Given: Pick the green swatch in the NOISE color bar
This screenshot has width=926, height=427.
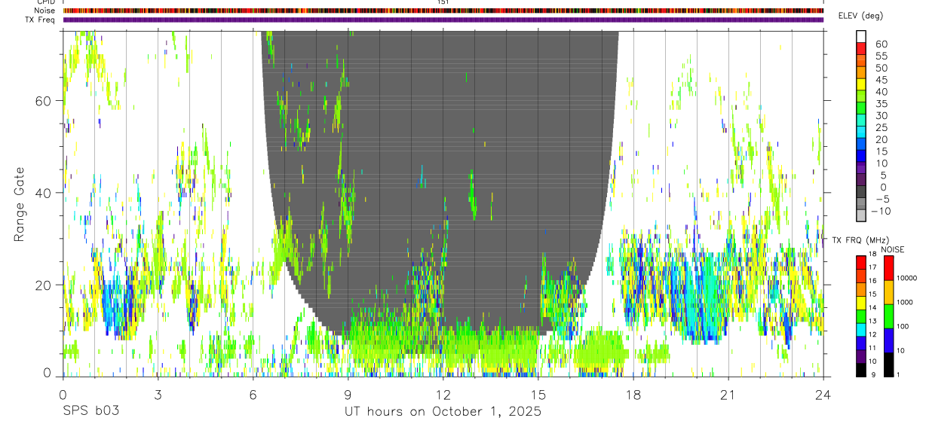Looking at the screenshot, I should [x=888, y=316].
